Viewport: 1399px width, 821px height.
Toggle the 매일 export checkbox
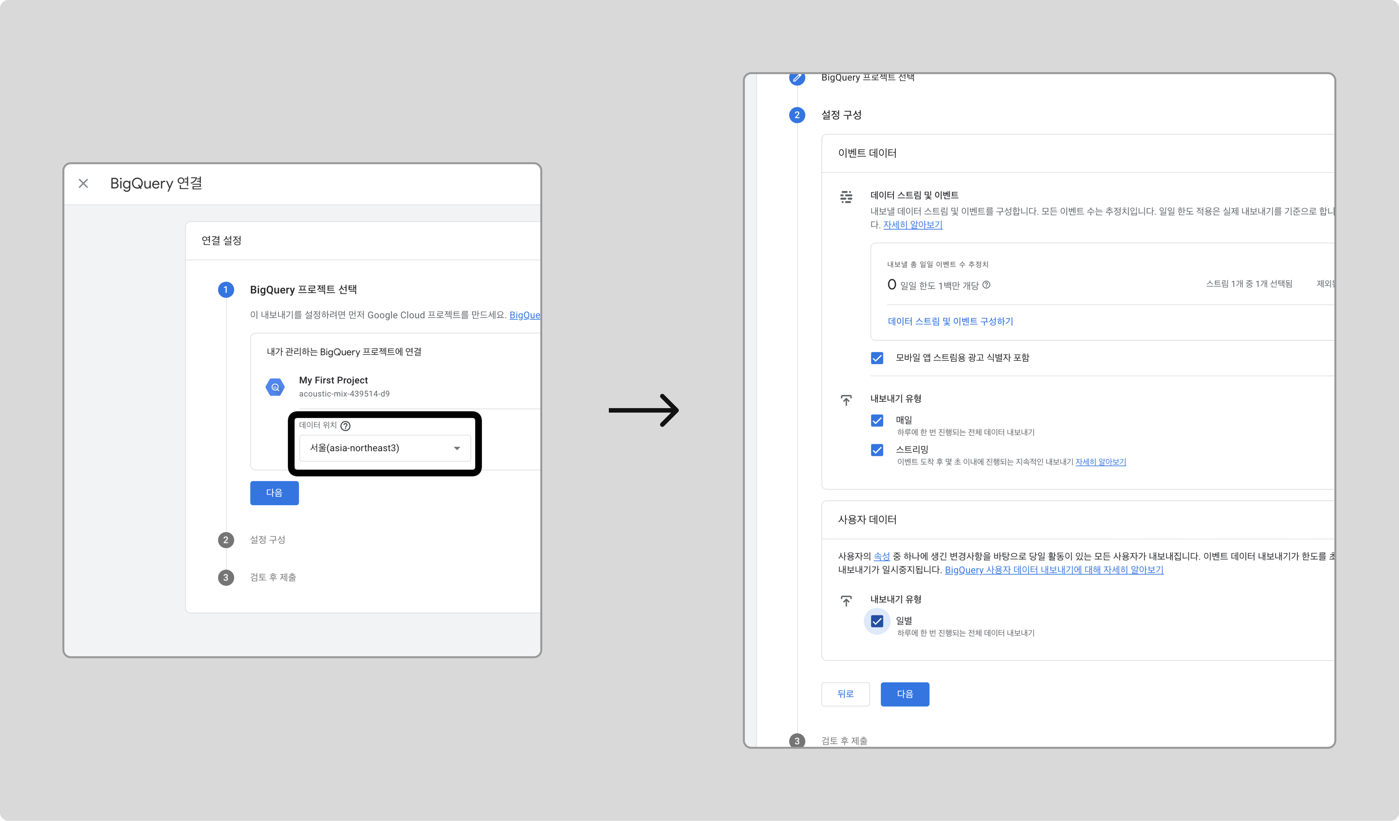pyautogui.click(x=877, y=421)
